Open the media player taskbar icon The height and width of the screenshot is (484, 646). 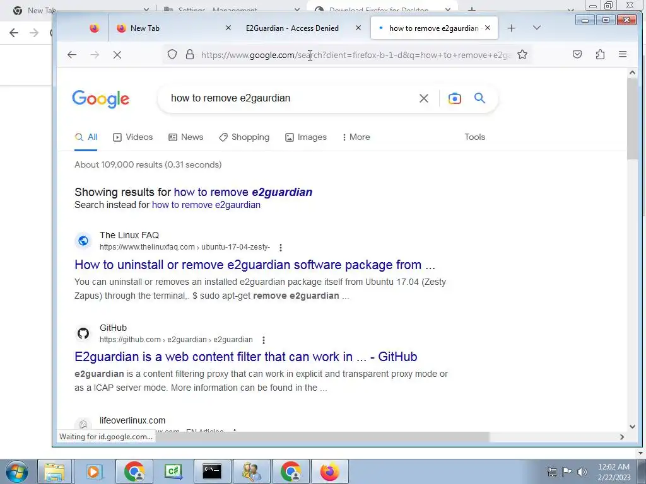(94, 471)
